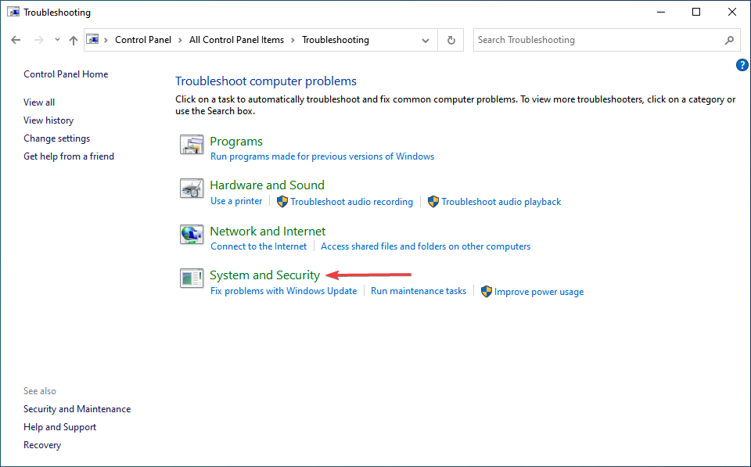Launch Connect to the Internet troubleshooter
Screen dimensions: 751x467
tap(259, 246)
